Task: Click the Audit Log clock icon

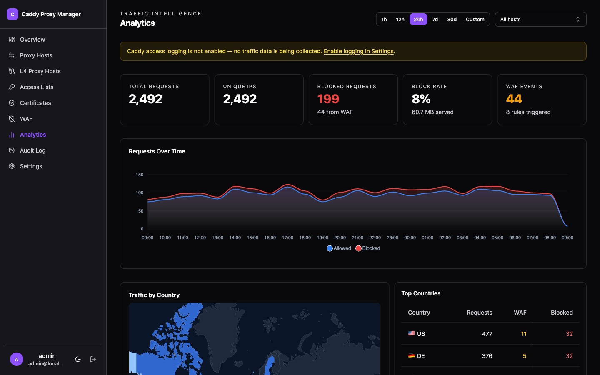Action: [11, 150]
